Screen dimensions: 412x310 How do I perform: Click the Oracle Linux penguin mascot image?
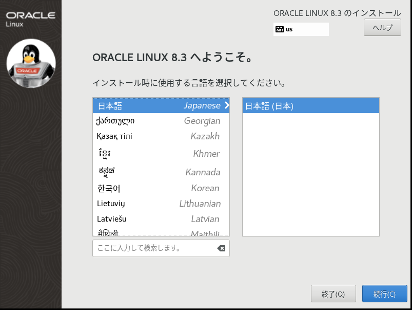tap(31, 64)
